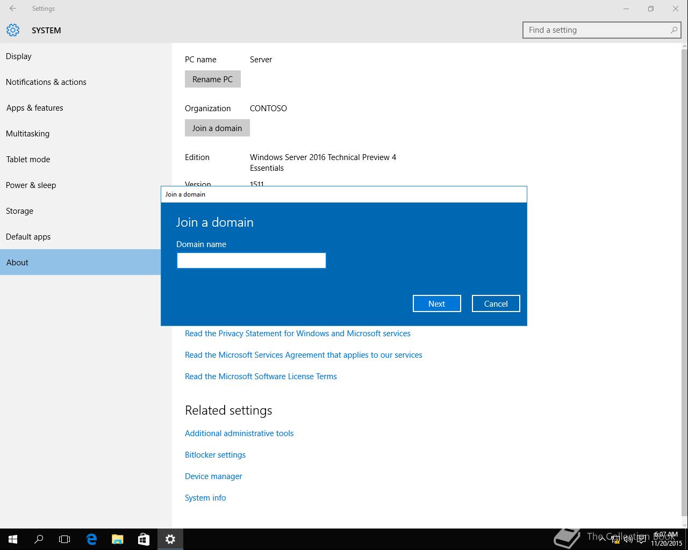Cancel the Join a domain dialog

point(496,303)
